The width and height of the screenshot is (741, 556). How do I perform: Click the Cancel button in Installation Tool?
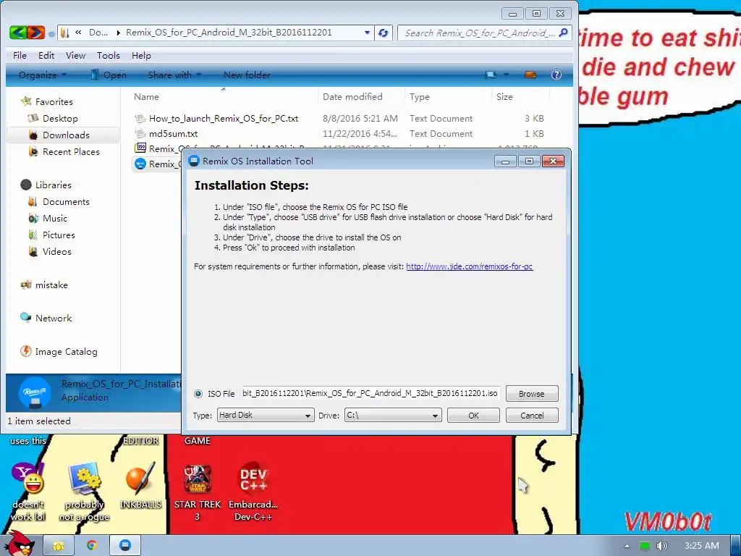[532, 415]
